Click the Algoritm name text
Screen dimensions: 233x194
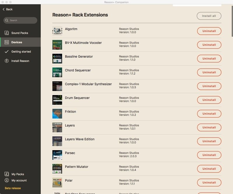pos(71,29)
